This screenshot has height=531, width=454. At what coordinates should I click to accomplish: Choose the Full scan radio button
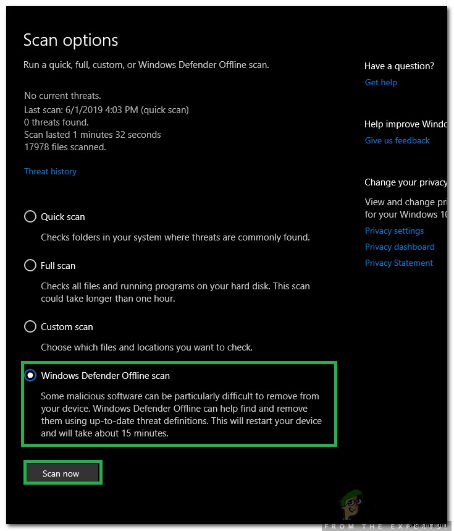tap(30, 266)
